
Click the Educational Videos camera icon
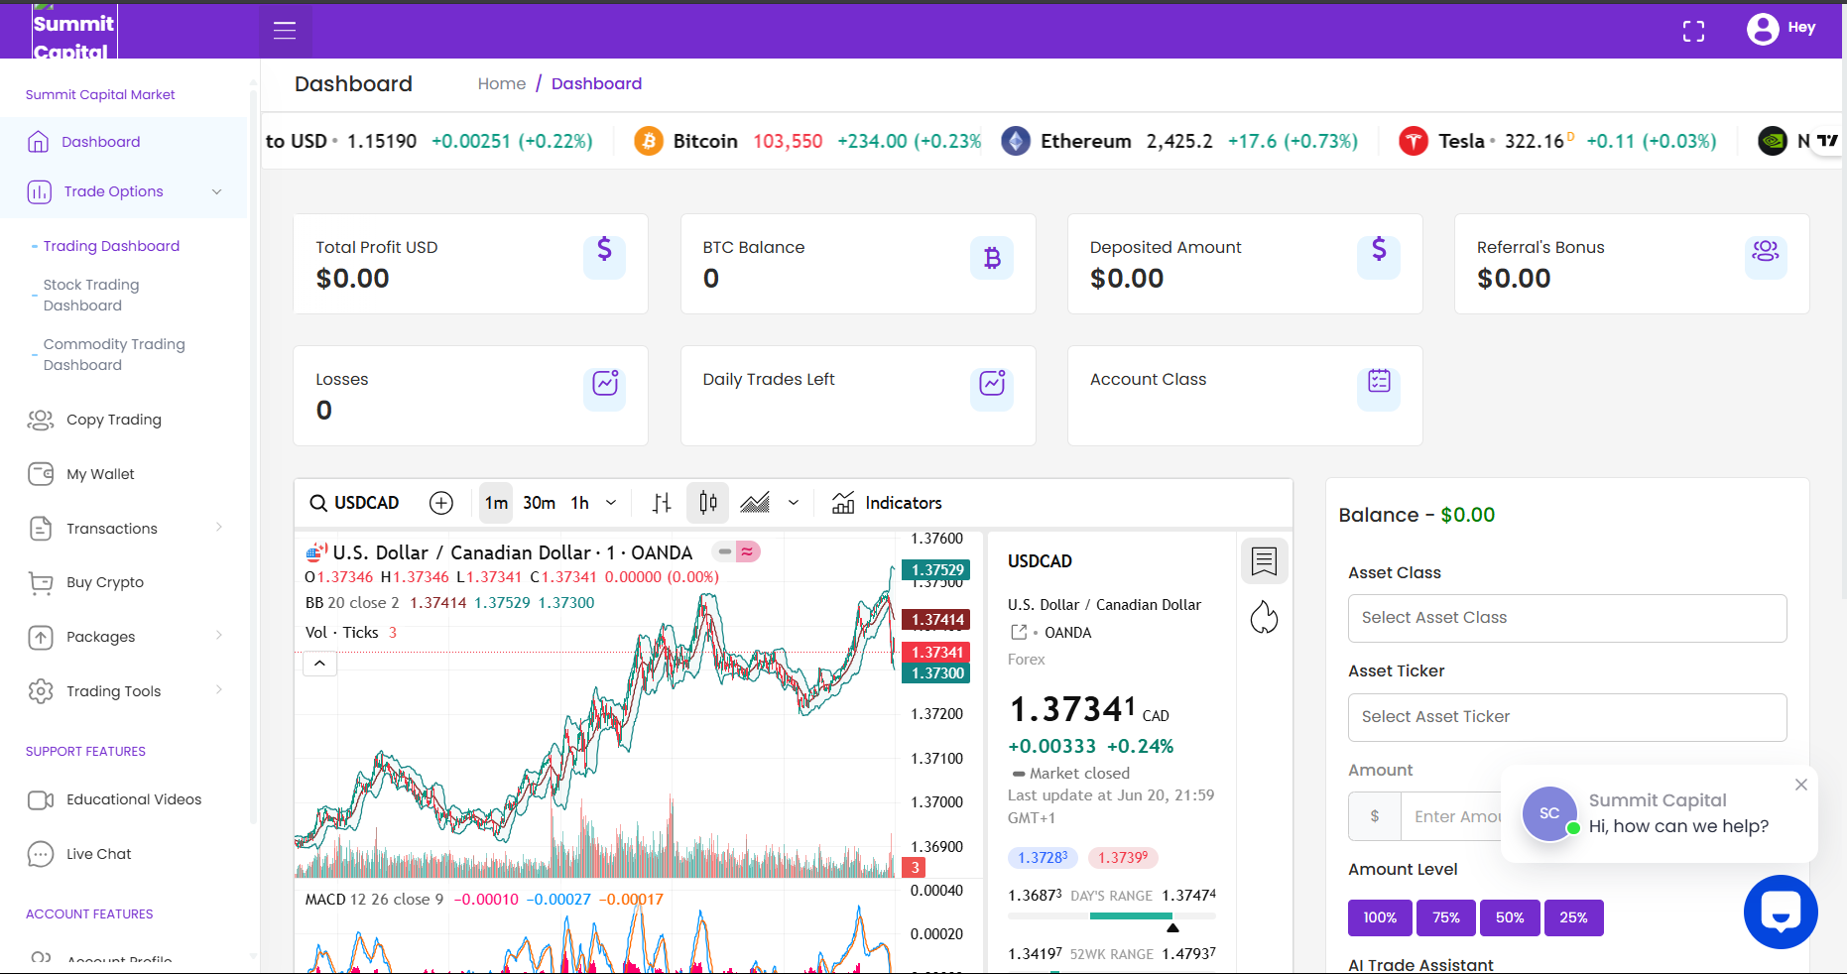coord(41,799)
